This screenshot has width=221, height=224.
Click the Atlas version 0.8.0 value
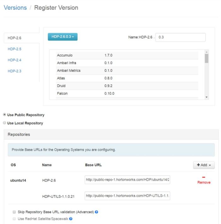coord(108,78)
